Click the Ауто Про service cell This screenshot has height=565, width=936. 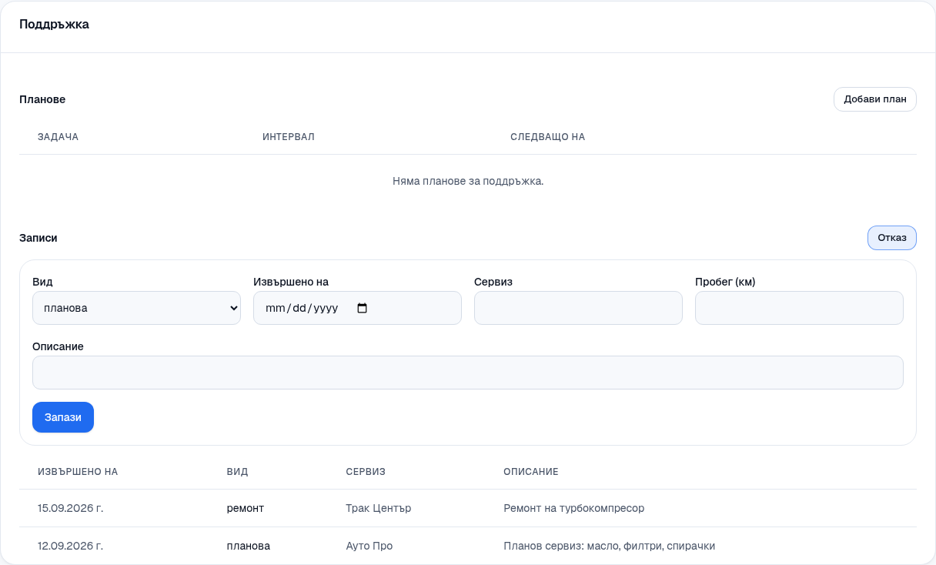click(369, 546)
